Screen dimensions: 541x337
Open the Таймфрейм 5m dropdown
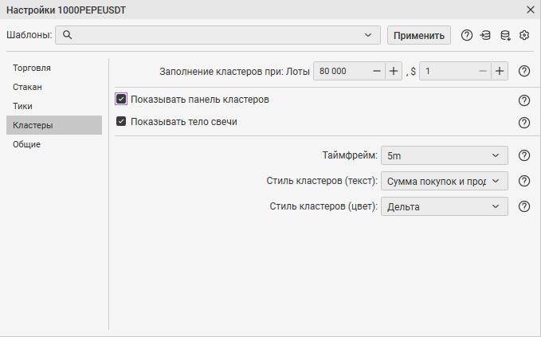444,155
